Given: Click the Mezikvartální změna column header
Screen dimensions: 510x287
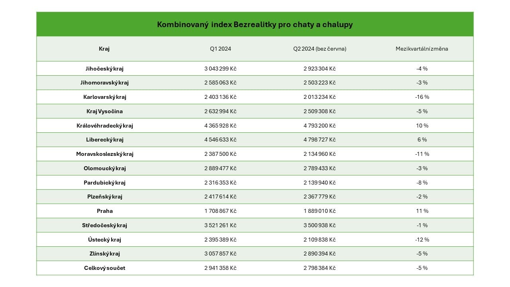Looking at the screenshot, I should pos(422,49).
